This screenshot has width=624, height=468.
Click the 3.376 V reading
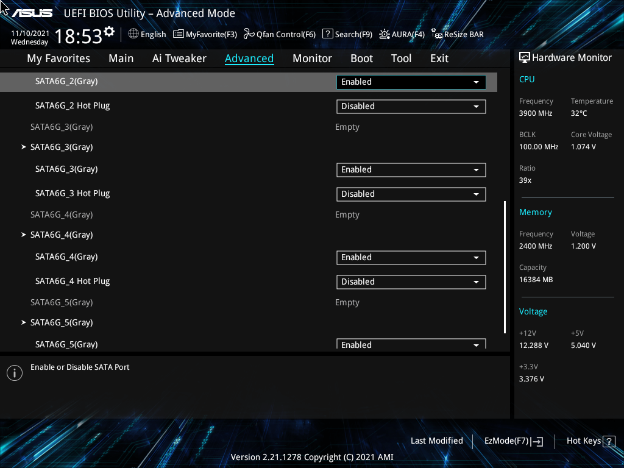531,379
